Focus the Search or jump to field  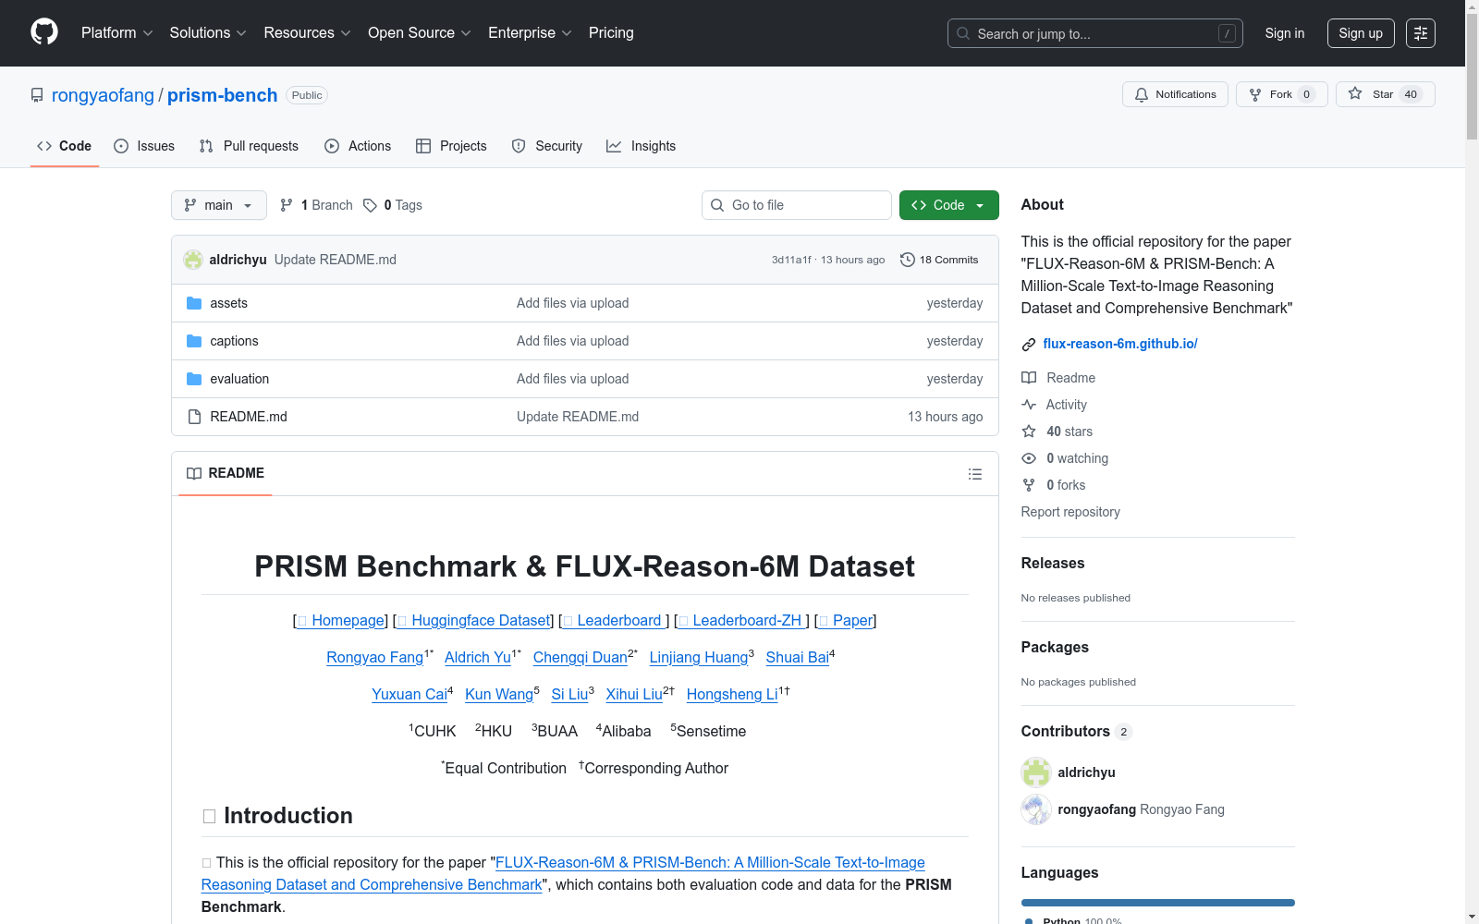(x=1095, y=33)
